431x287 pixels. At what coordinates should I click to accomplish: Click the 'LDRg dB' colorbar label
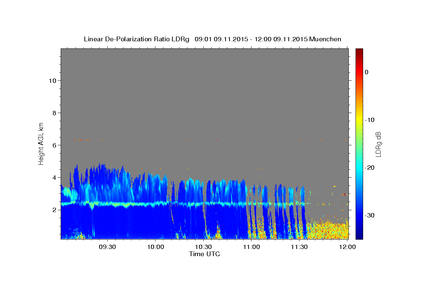378,144
